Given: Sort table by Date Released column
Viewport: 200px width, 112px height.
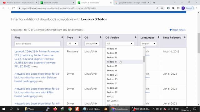Looking at the screenshot, I should 185,37.
